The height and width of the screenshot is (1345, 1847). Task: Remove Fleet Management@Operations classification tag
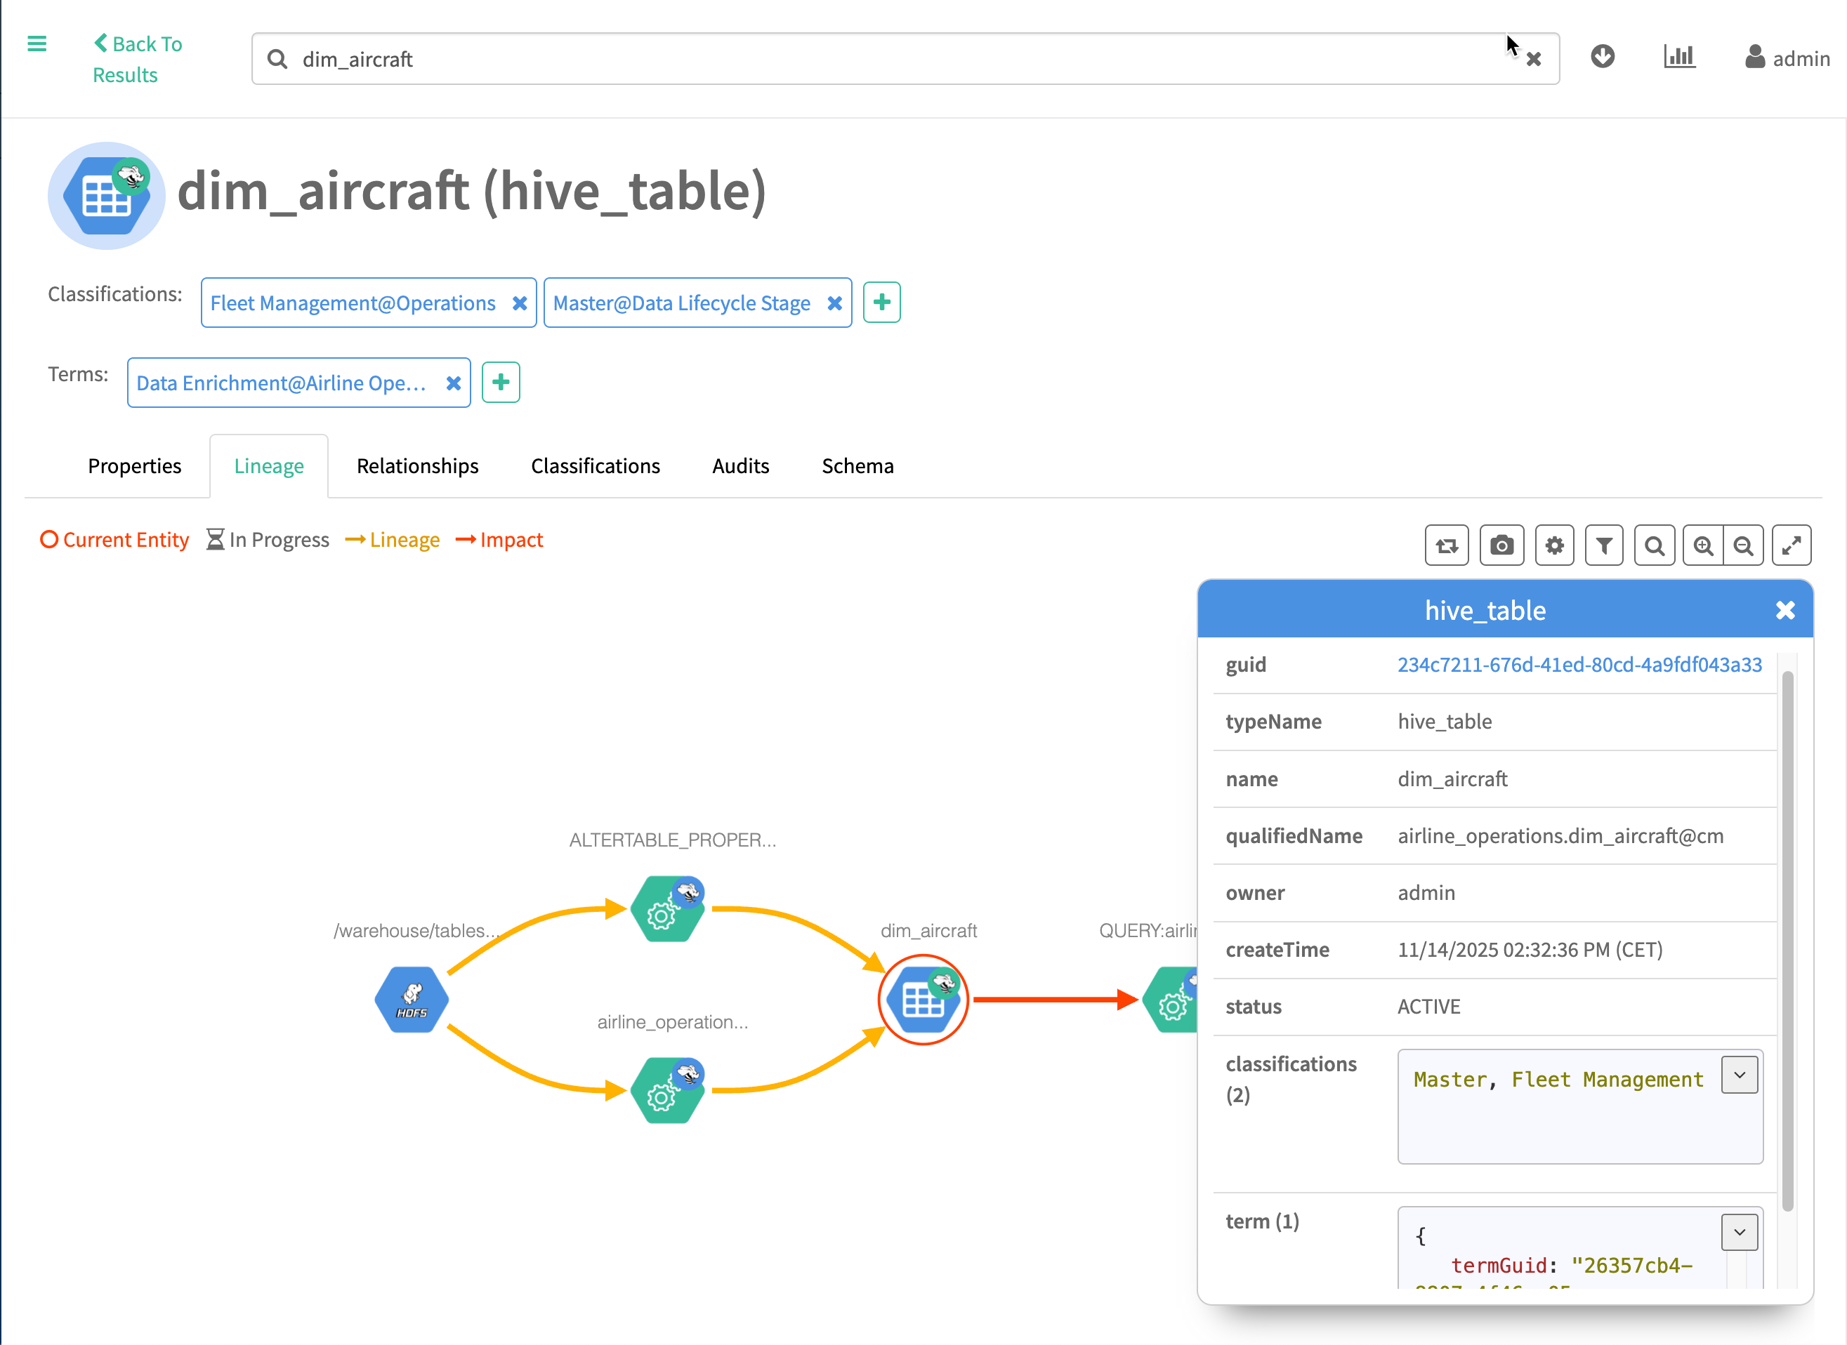[x=520, y=304]
